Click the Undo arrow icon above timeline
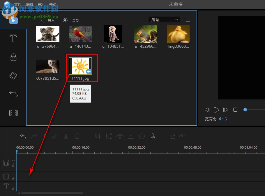This screenshot has width=265, height=196. coord(23,136)
